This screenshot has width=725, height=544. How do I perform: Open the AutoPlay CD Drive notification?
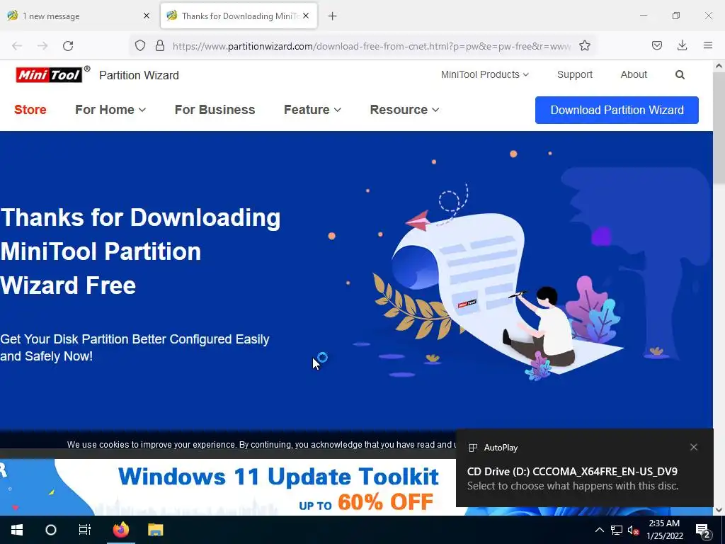tap(584, 467)
